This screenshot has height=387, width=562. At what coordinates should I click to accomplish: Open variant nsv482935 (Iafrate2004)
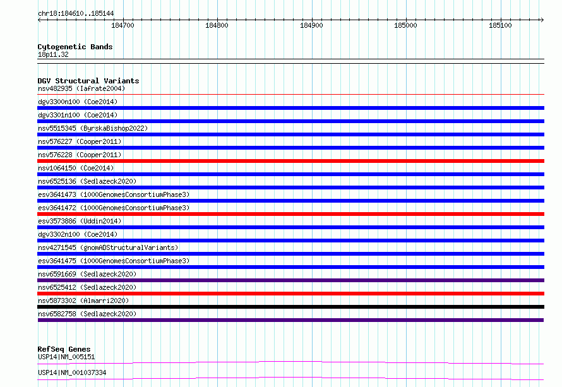[81, 88]
